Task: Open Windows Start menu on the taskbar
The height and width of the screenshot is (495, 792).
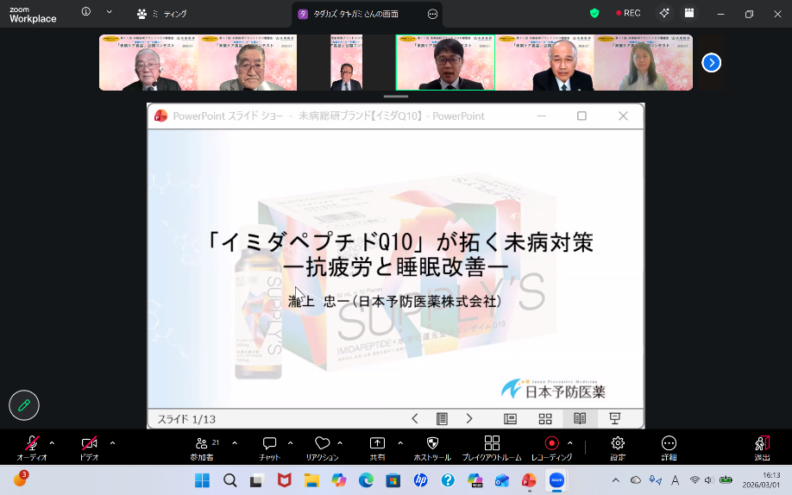Action: 202,480
